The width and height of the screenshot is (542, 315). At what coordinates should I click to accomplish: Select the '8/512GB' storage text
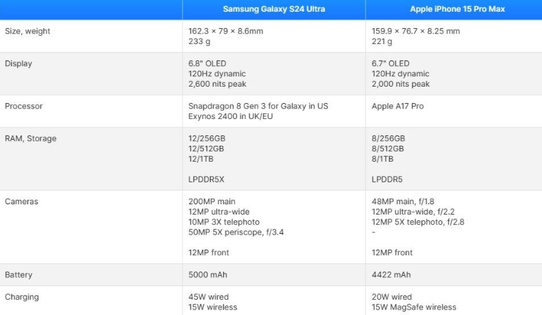tap(388, 149)
